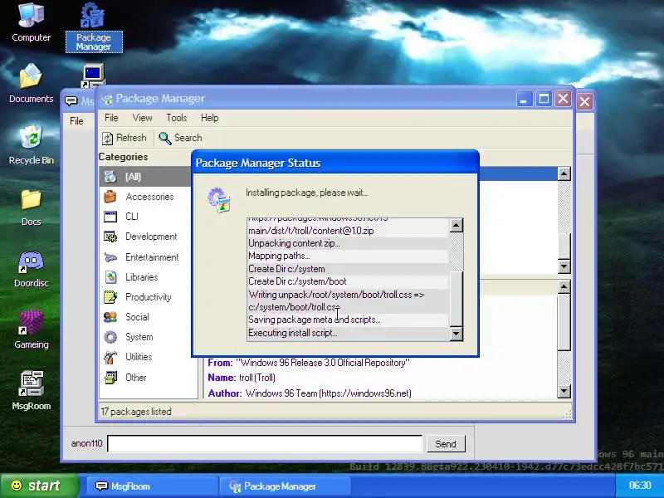664x498 pixels.
Task: Click the Send button in MsgRoom
Action: click(446, 444)
